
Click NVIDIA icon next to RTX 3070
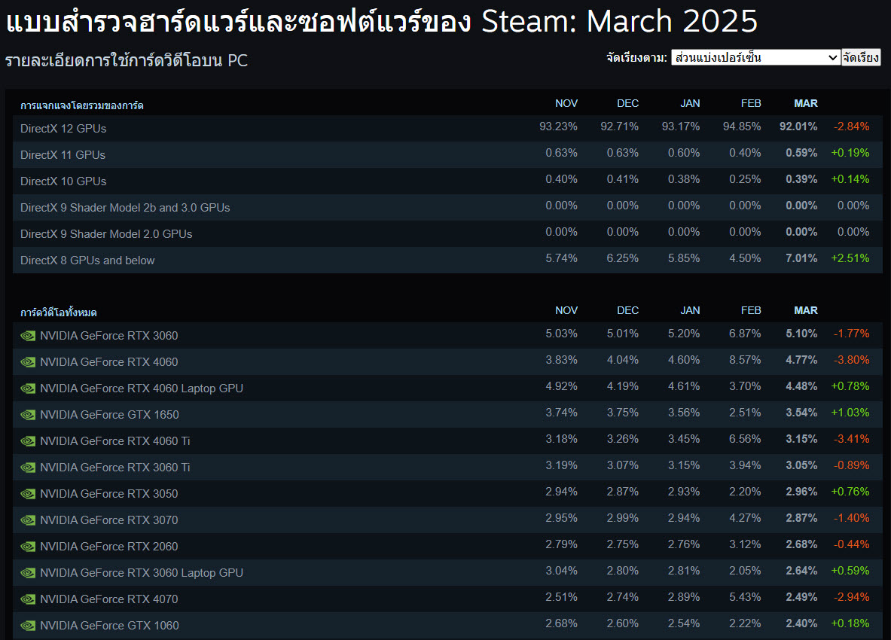tap(28, 520)
